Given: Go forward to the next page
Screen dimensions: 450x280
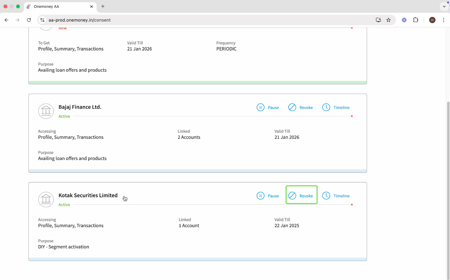Looking at the screenshot, I should click(17, 20).
